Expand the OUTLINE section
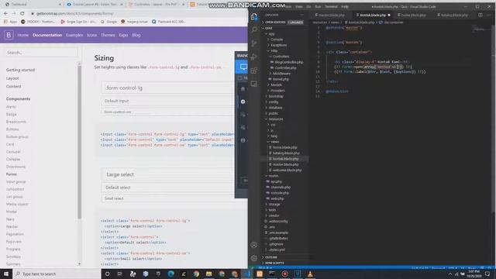Screen dimensions: 496x279 270,257
